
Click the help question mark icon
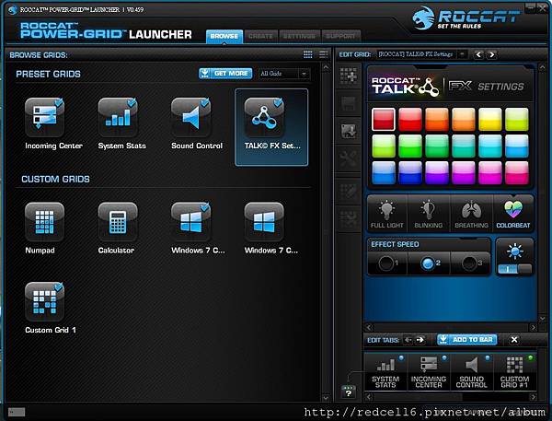[x=348, y=392]
